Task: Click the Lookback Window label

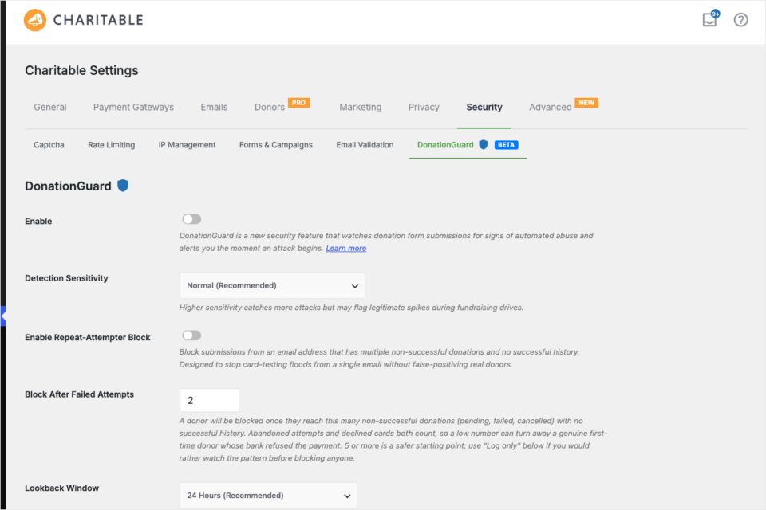Action: pos(61,488)
